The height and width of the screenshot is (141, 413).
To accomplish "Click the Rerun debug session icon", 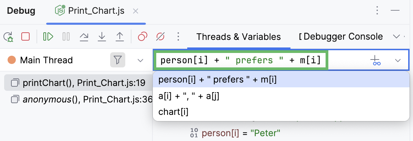I will (9, 36).
